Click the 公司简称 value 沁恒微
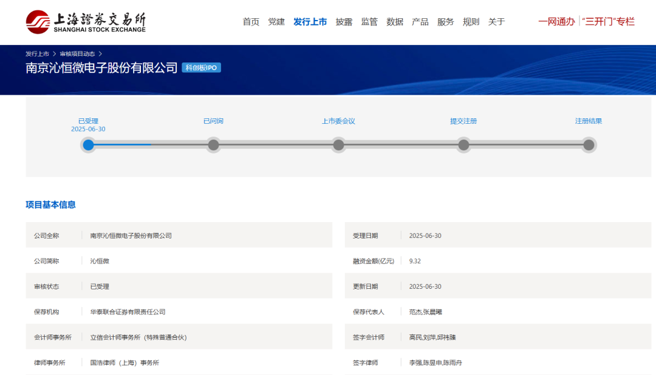The width and height of the screenshot is (656, 375). click(100, 262)
